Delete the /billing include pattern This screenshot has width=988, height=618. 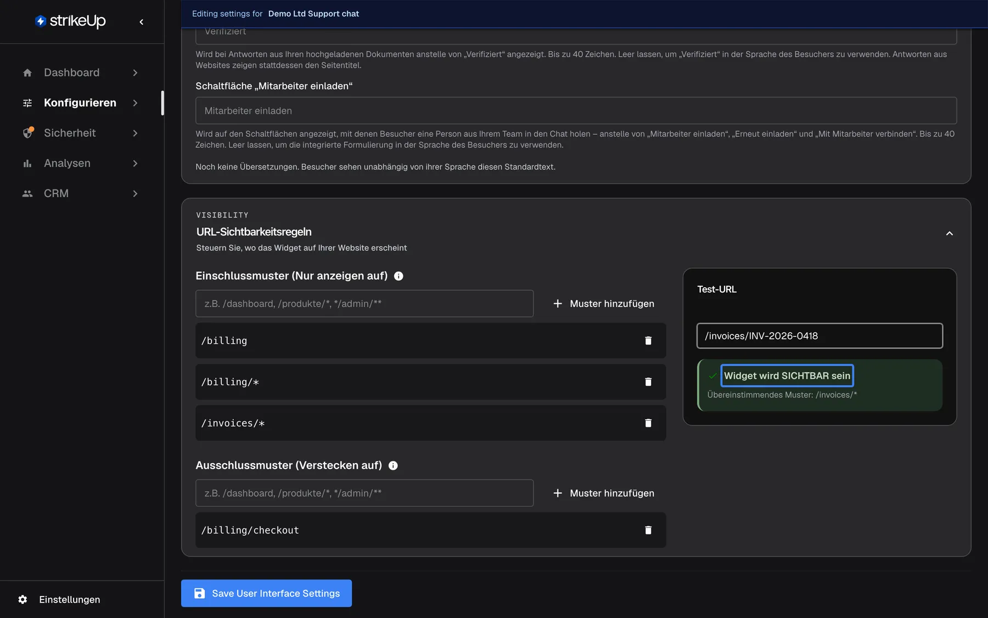tap(648, 341)
